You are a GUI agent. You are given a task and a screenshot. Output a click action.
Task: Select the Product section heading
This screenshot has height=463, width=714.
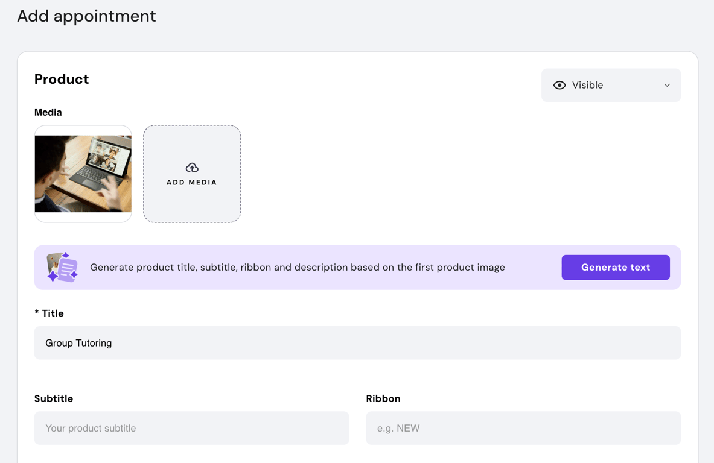(62, 79)
